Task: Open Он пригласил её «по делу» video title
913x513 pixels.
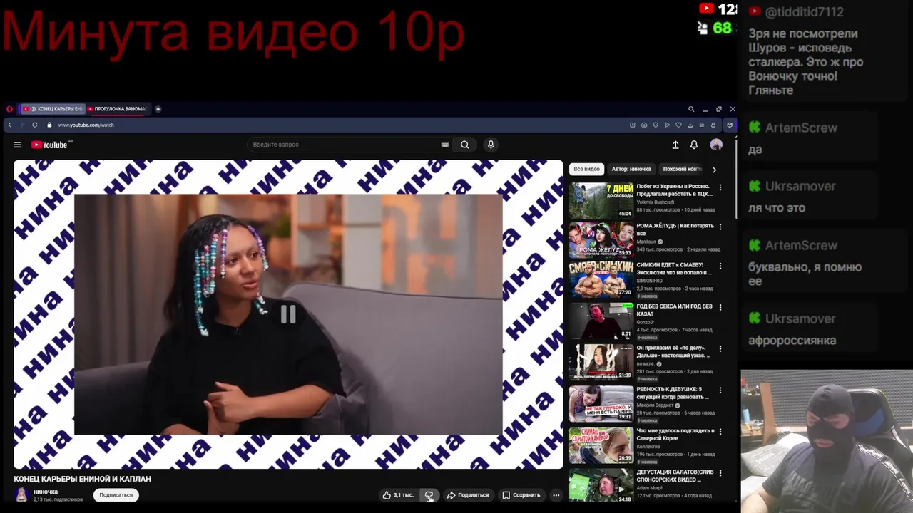Action: tap(673, 351)
